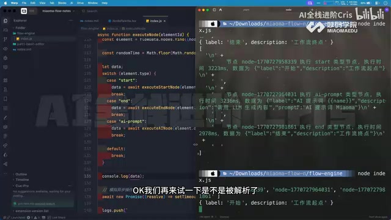
Task: Click the icon right of the terminal panel icon
Action: tap(221, 10)
